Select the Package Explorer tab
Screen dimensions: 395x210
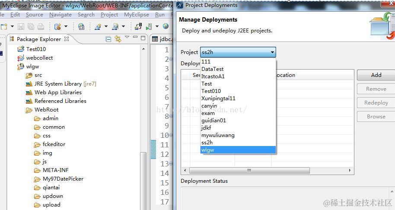(x=39, y=39)
